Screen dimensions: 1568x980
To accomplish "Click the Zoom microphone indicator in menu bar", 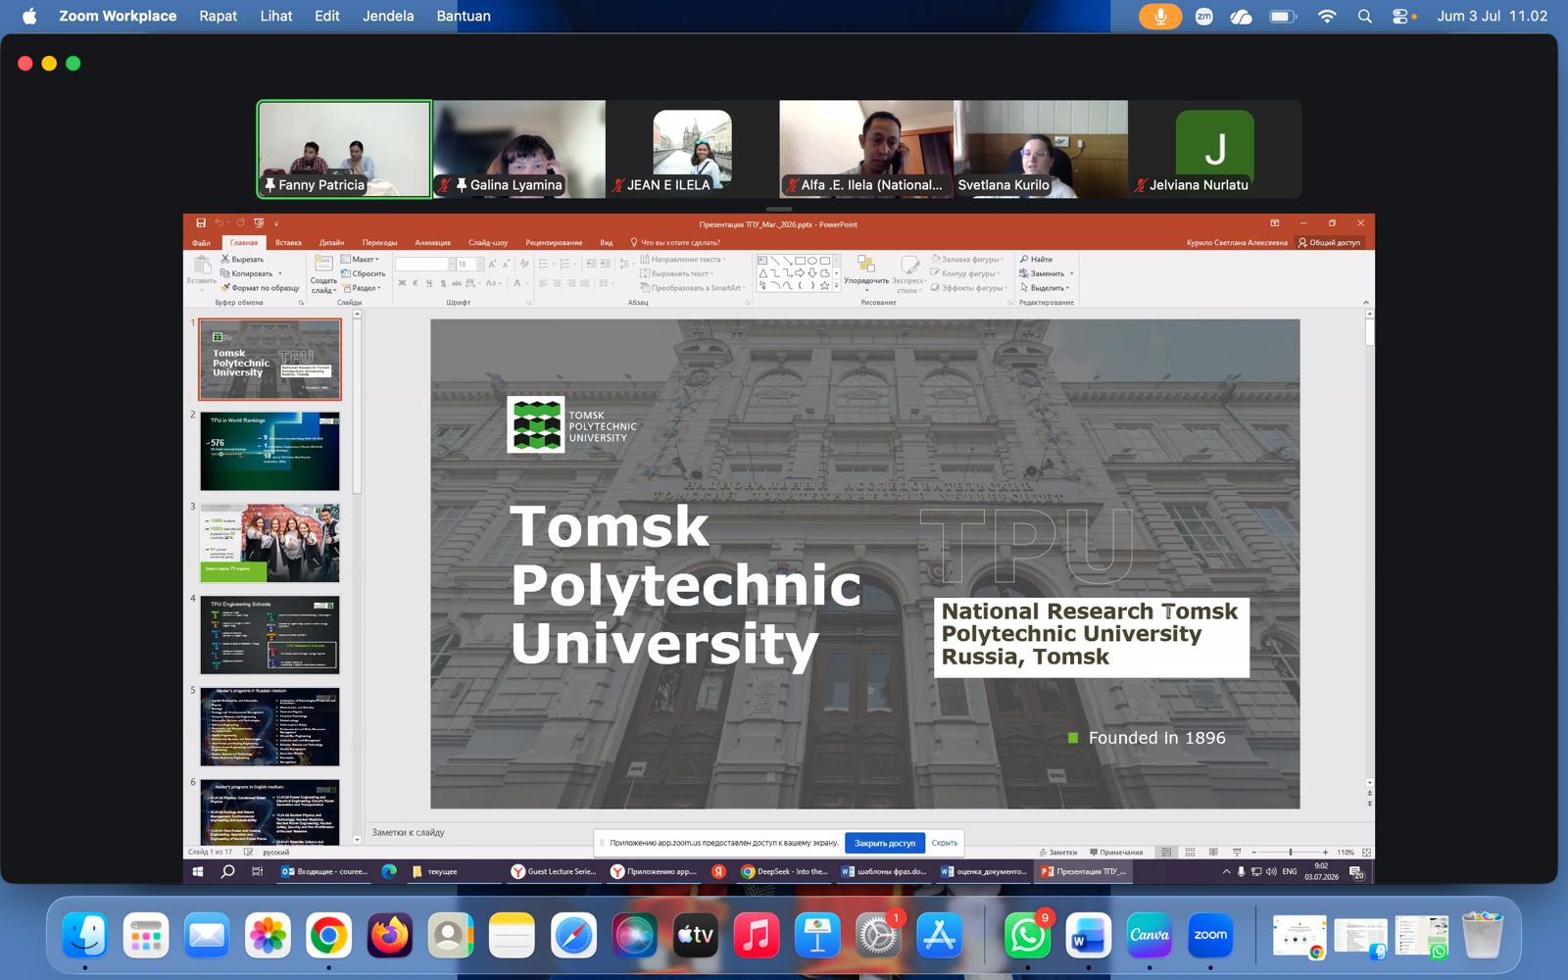I will [x=1160, y=16].
